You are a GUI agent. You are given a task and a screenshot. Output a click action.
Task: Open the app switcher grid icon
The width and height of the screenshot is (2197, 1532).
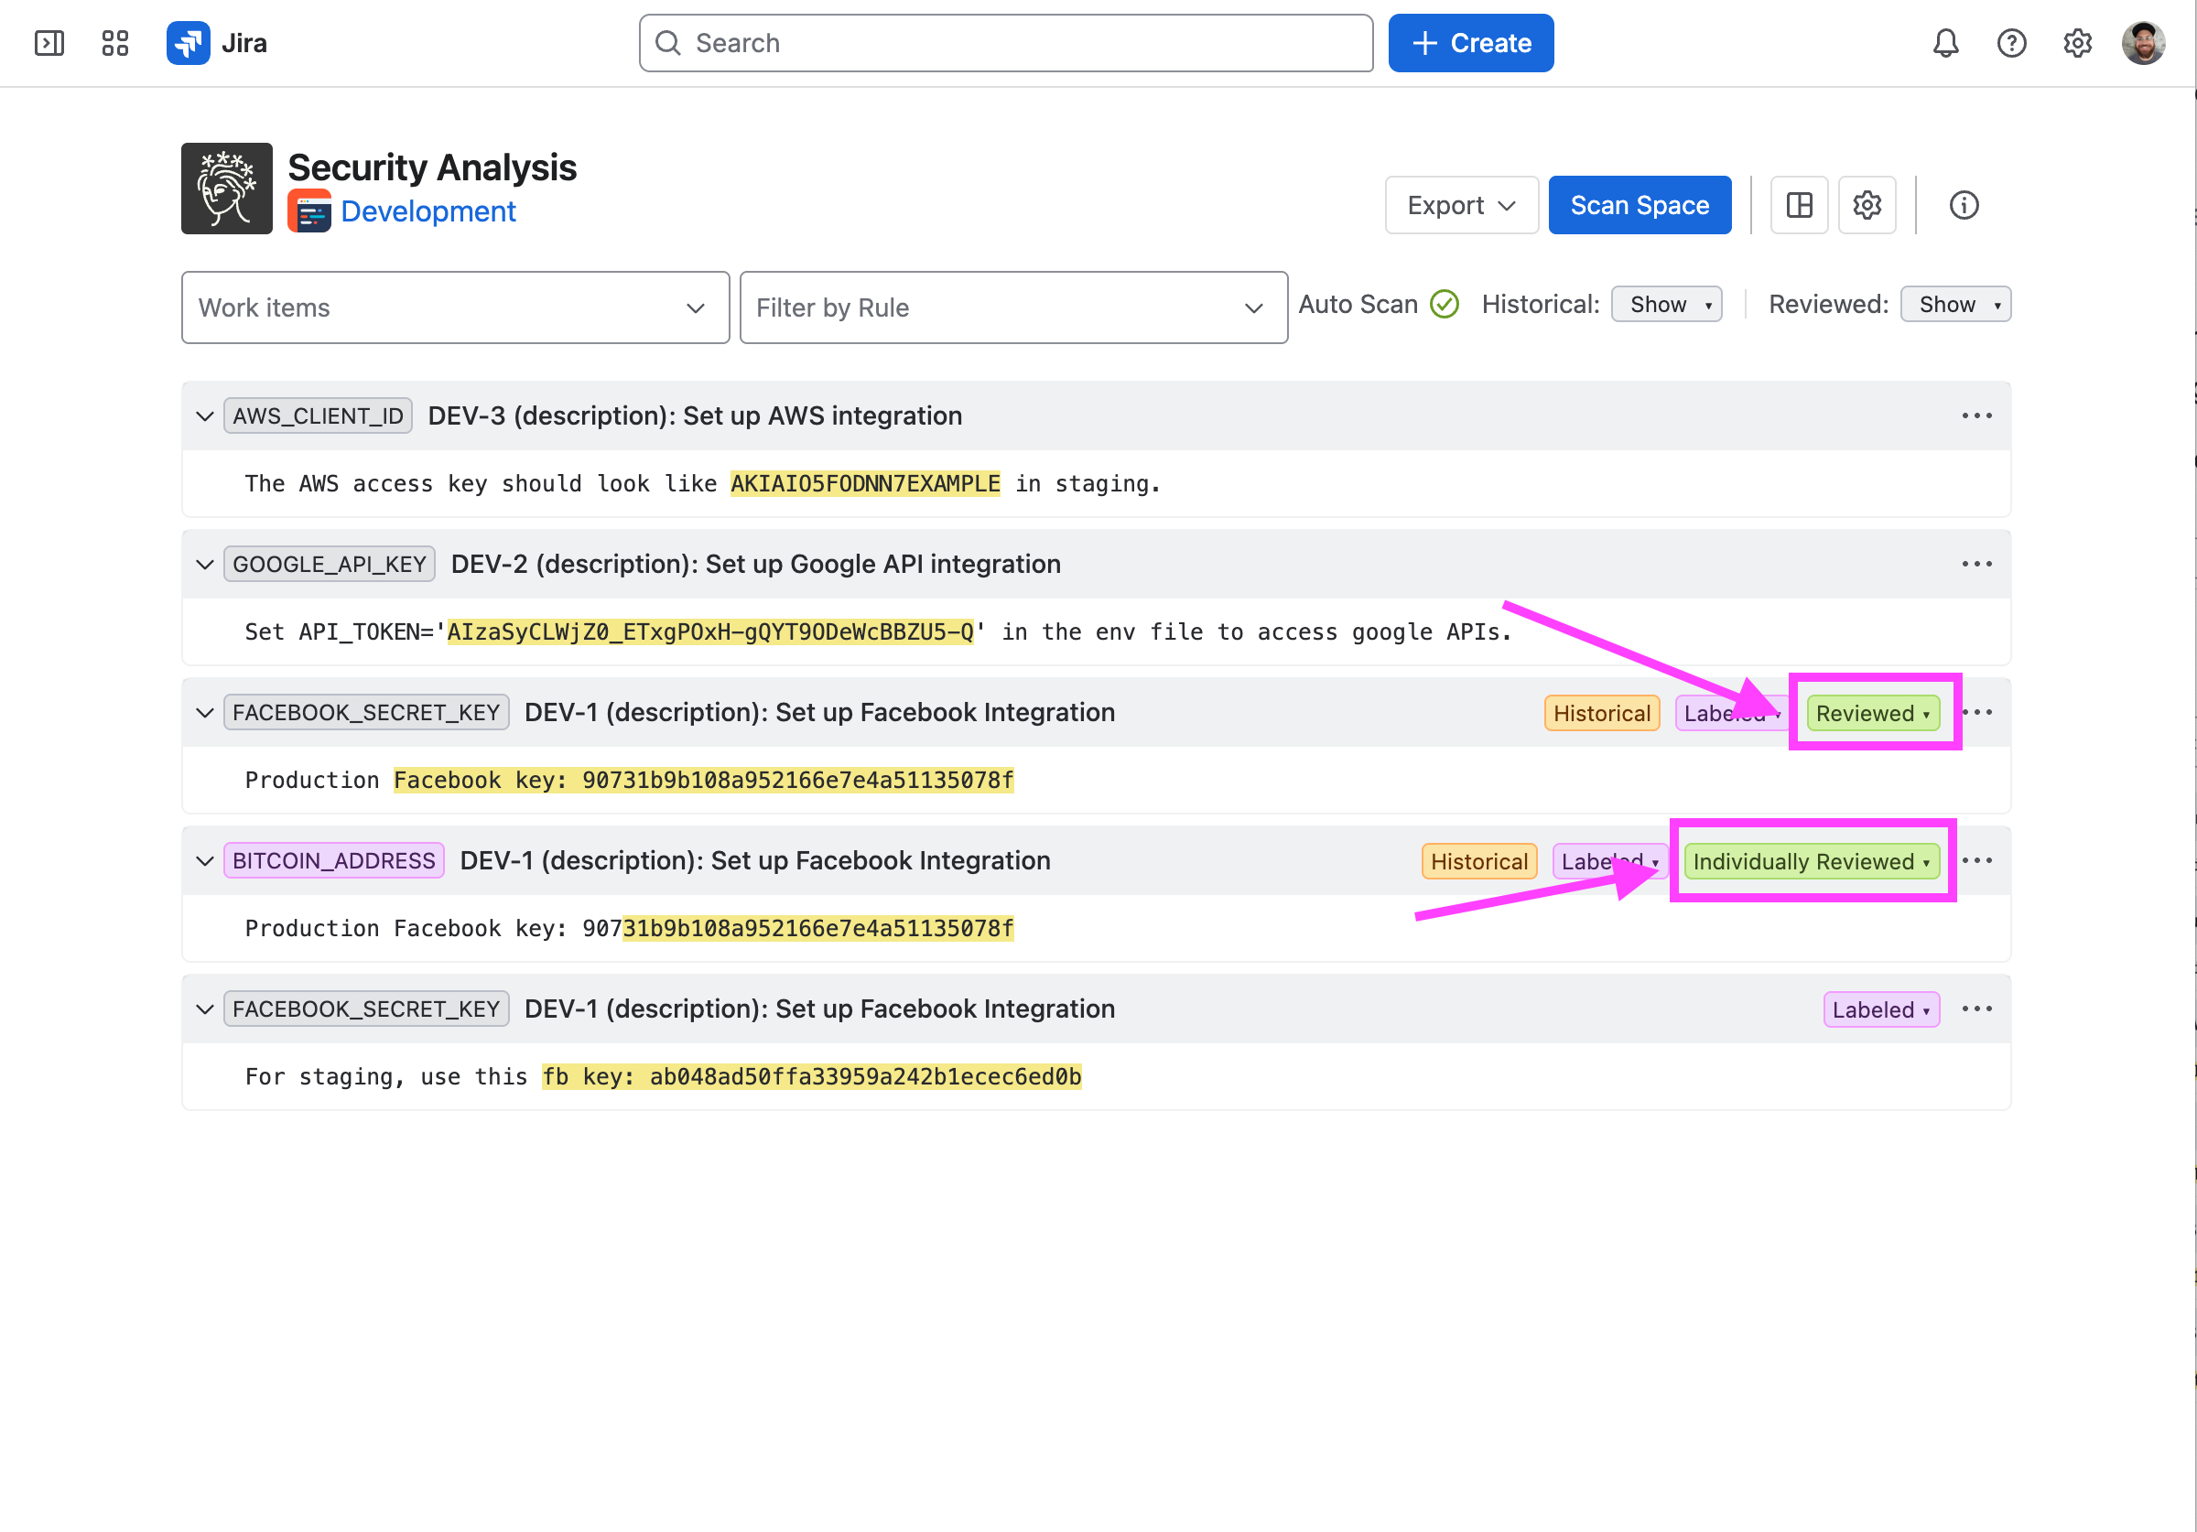click(x=114, y=43)
